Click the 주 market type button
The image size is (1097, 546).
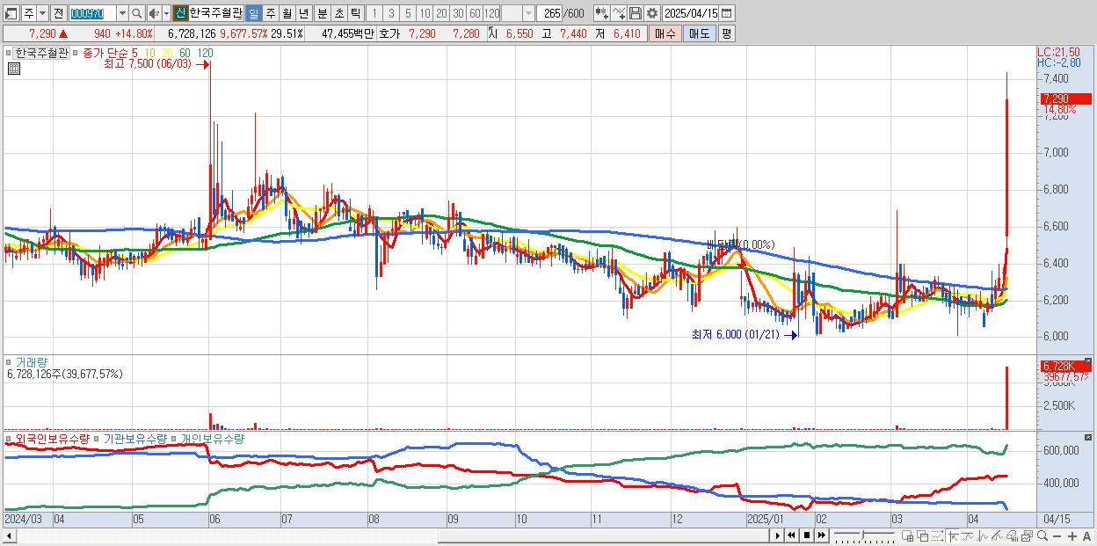(29, 13)
